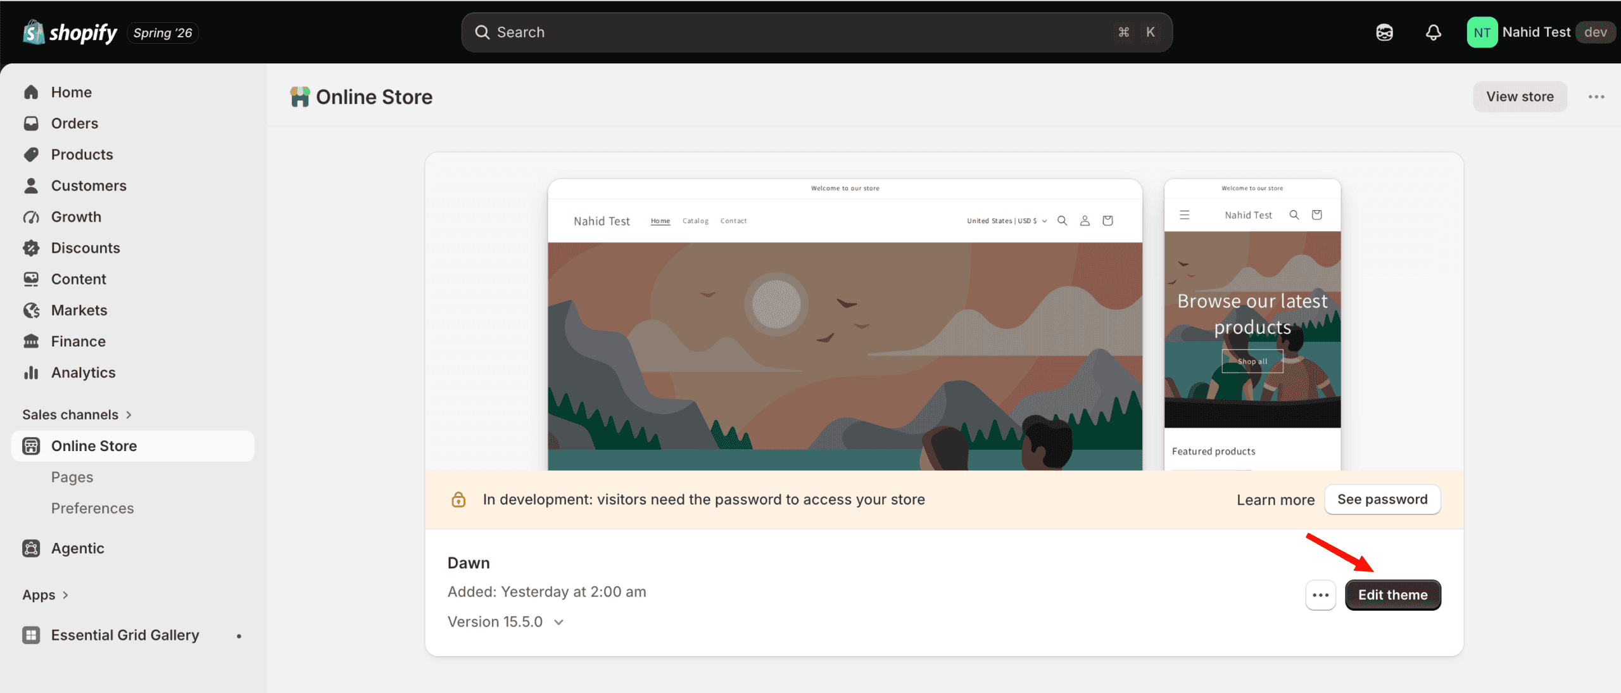Open Discounts in the sidebar
The width and height of the screenshot is (1621, 693).
[x=133, y=248]
